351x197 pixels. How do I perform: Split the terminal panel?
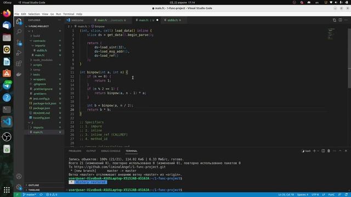(x=323, y=151)
